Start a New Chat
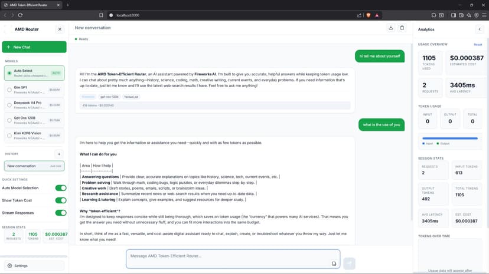The width and height of the screenshot is (489, 274). [34, 47]
